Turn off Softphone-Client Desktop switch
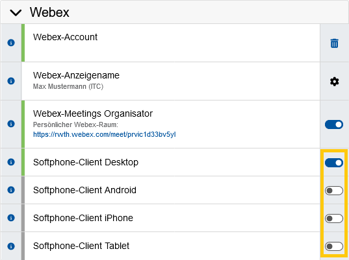 point(334,163)
